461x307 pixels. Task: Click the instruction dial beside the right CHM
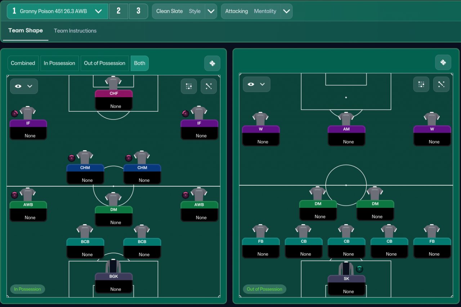(x=129, y=158)
